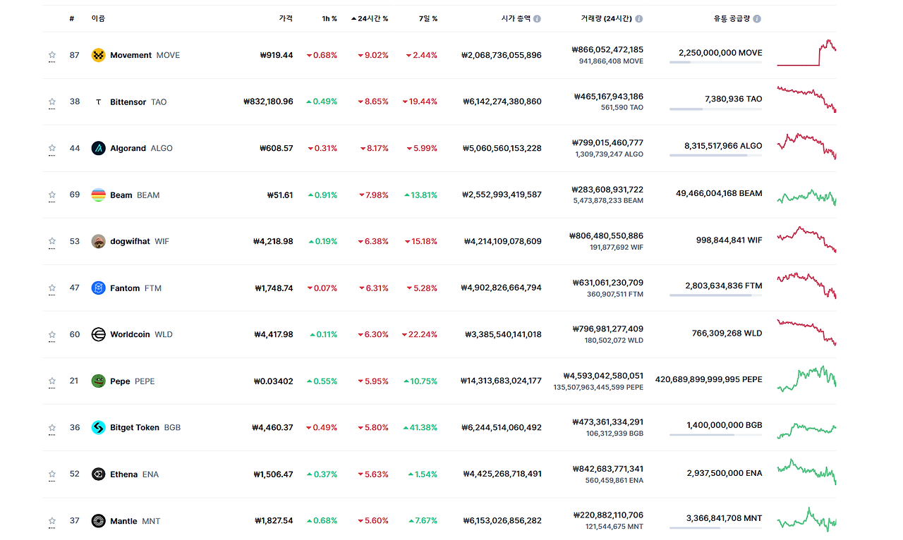This screenshot has height=540, width=903.
Task: Sort by the 이름 column header
Action: tap(98, 18)
